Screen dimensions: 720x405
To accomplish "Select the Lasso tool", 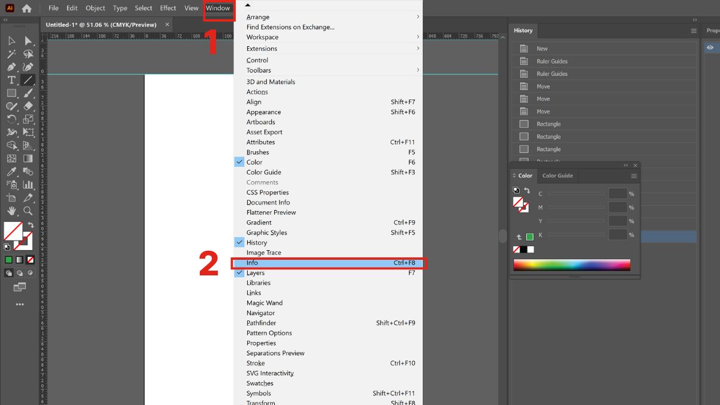I will point(28,54).
